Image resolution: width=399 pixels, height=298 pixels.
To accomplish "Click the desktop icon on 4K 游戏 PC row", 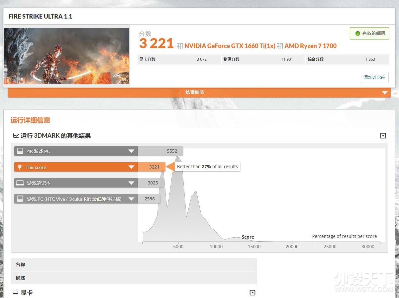I will (x=20, y=151).
